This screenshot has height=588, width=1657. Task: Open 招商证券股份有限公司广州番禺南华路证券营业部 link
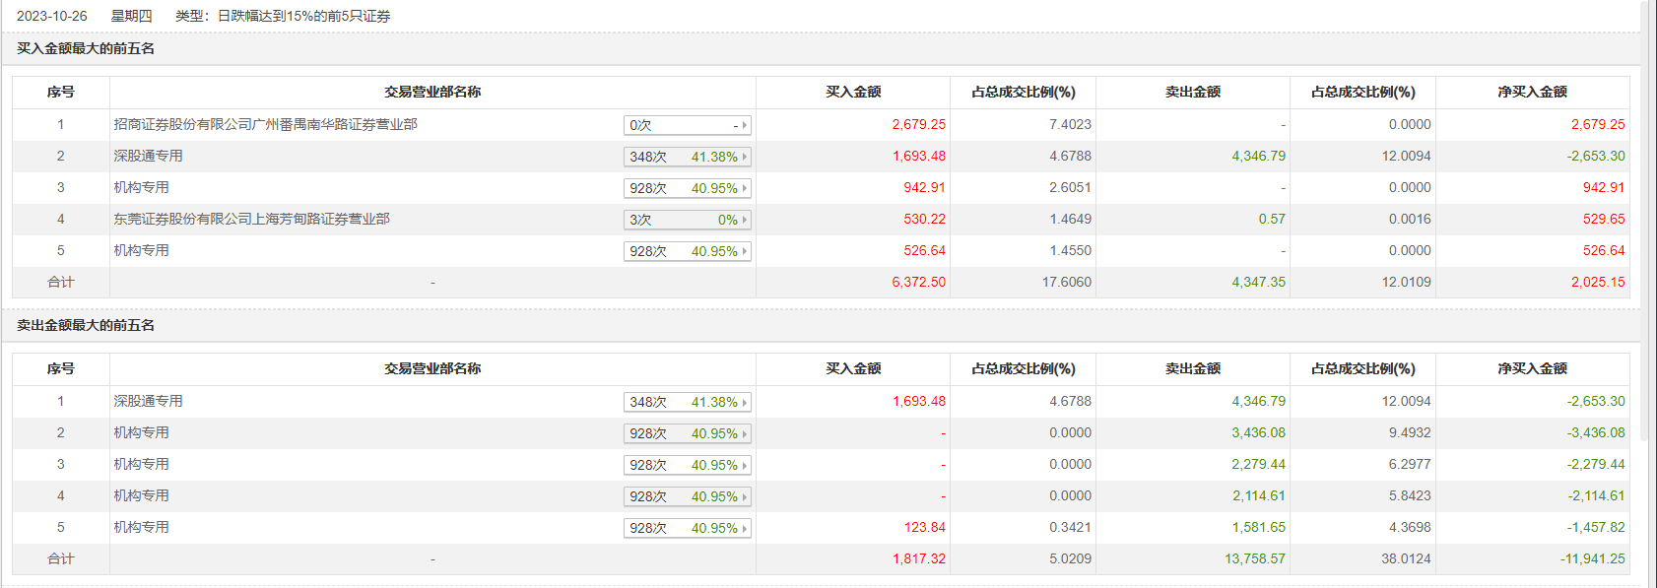(265, 124)
